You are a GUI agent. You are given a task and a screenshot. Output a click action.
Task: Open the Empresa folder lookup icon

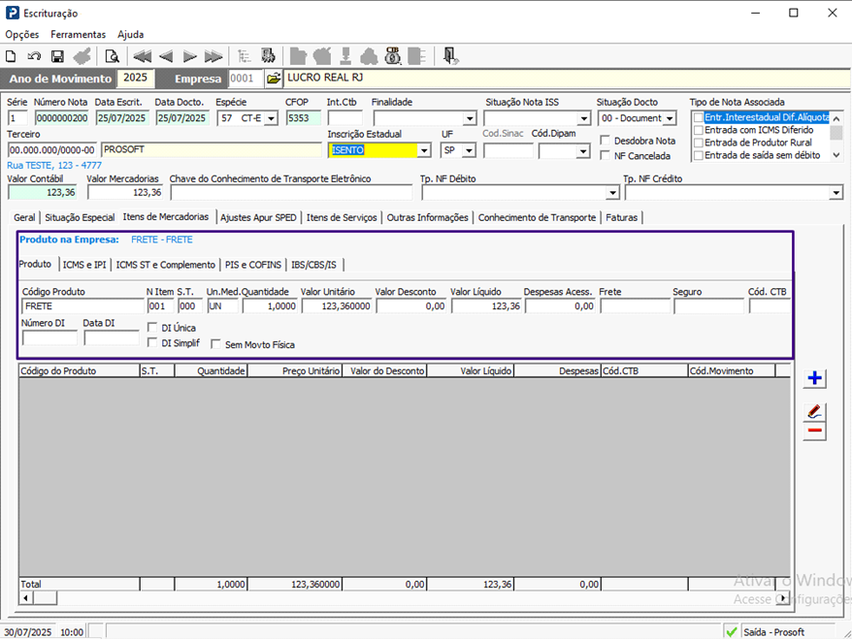[x=273, y=79]
